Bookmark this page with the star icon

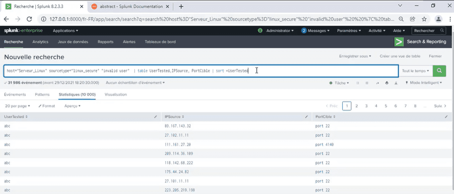pyautogui.click(x=424, y=19)
